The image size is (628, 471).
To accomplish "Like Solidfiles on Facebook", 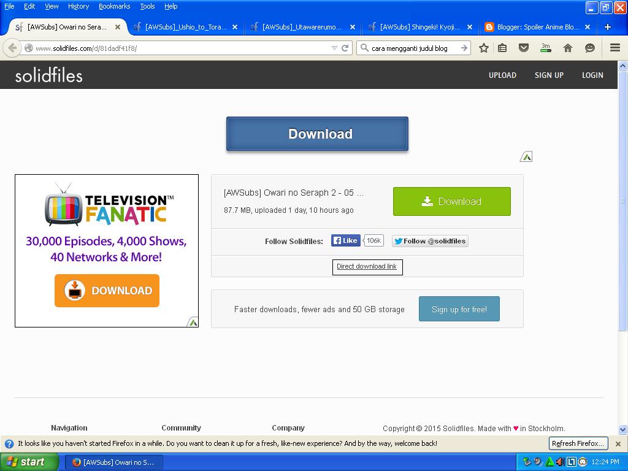I will 345,240.
